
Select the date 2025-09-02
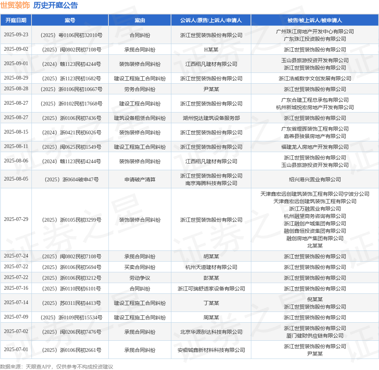click(x=16, y=49)
